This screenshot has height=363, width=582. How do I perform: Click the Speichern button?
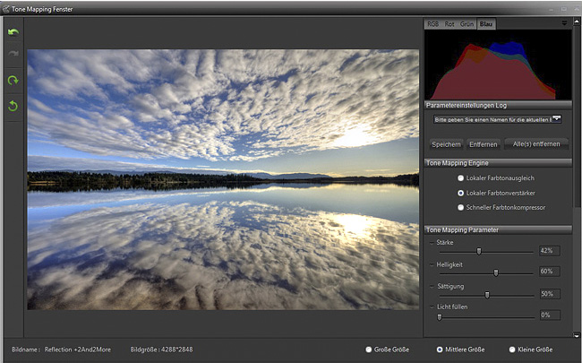446,143
